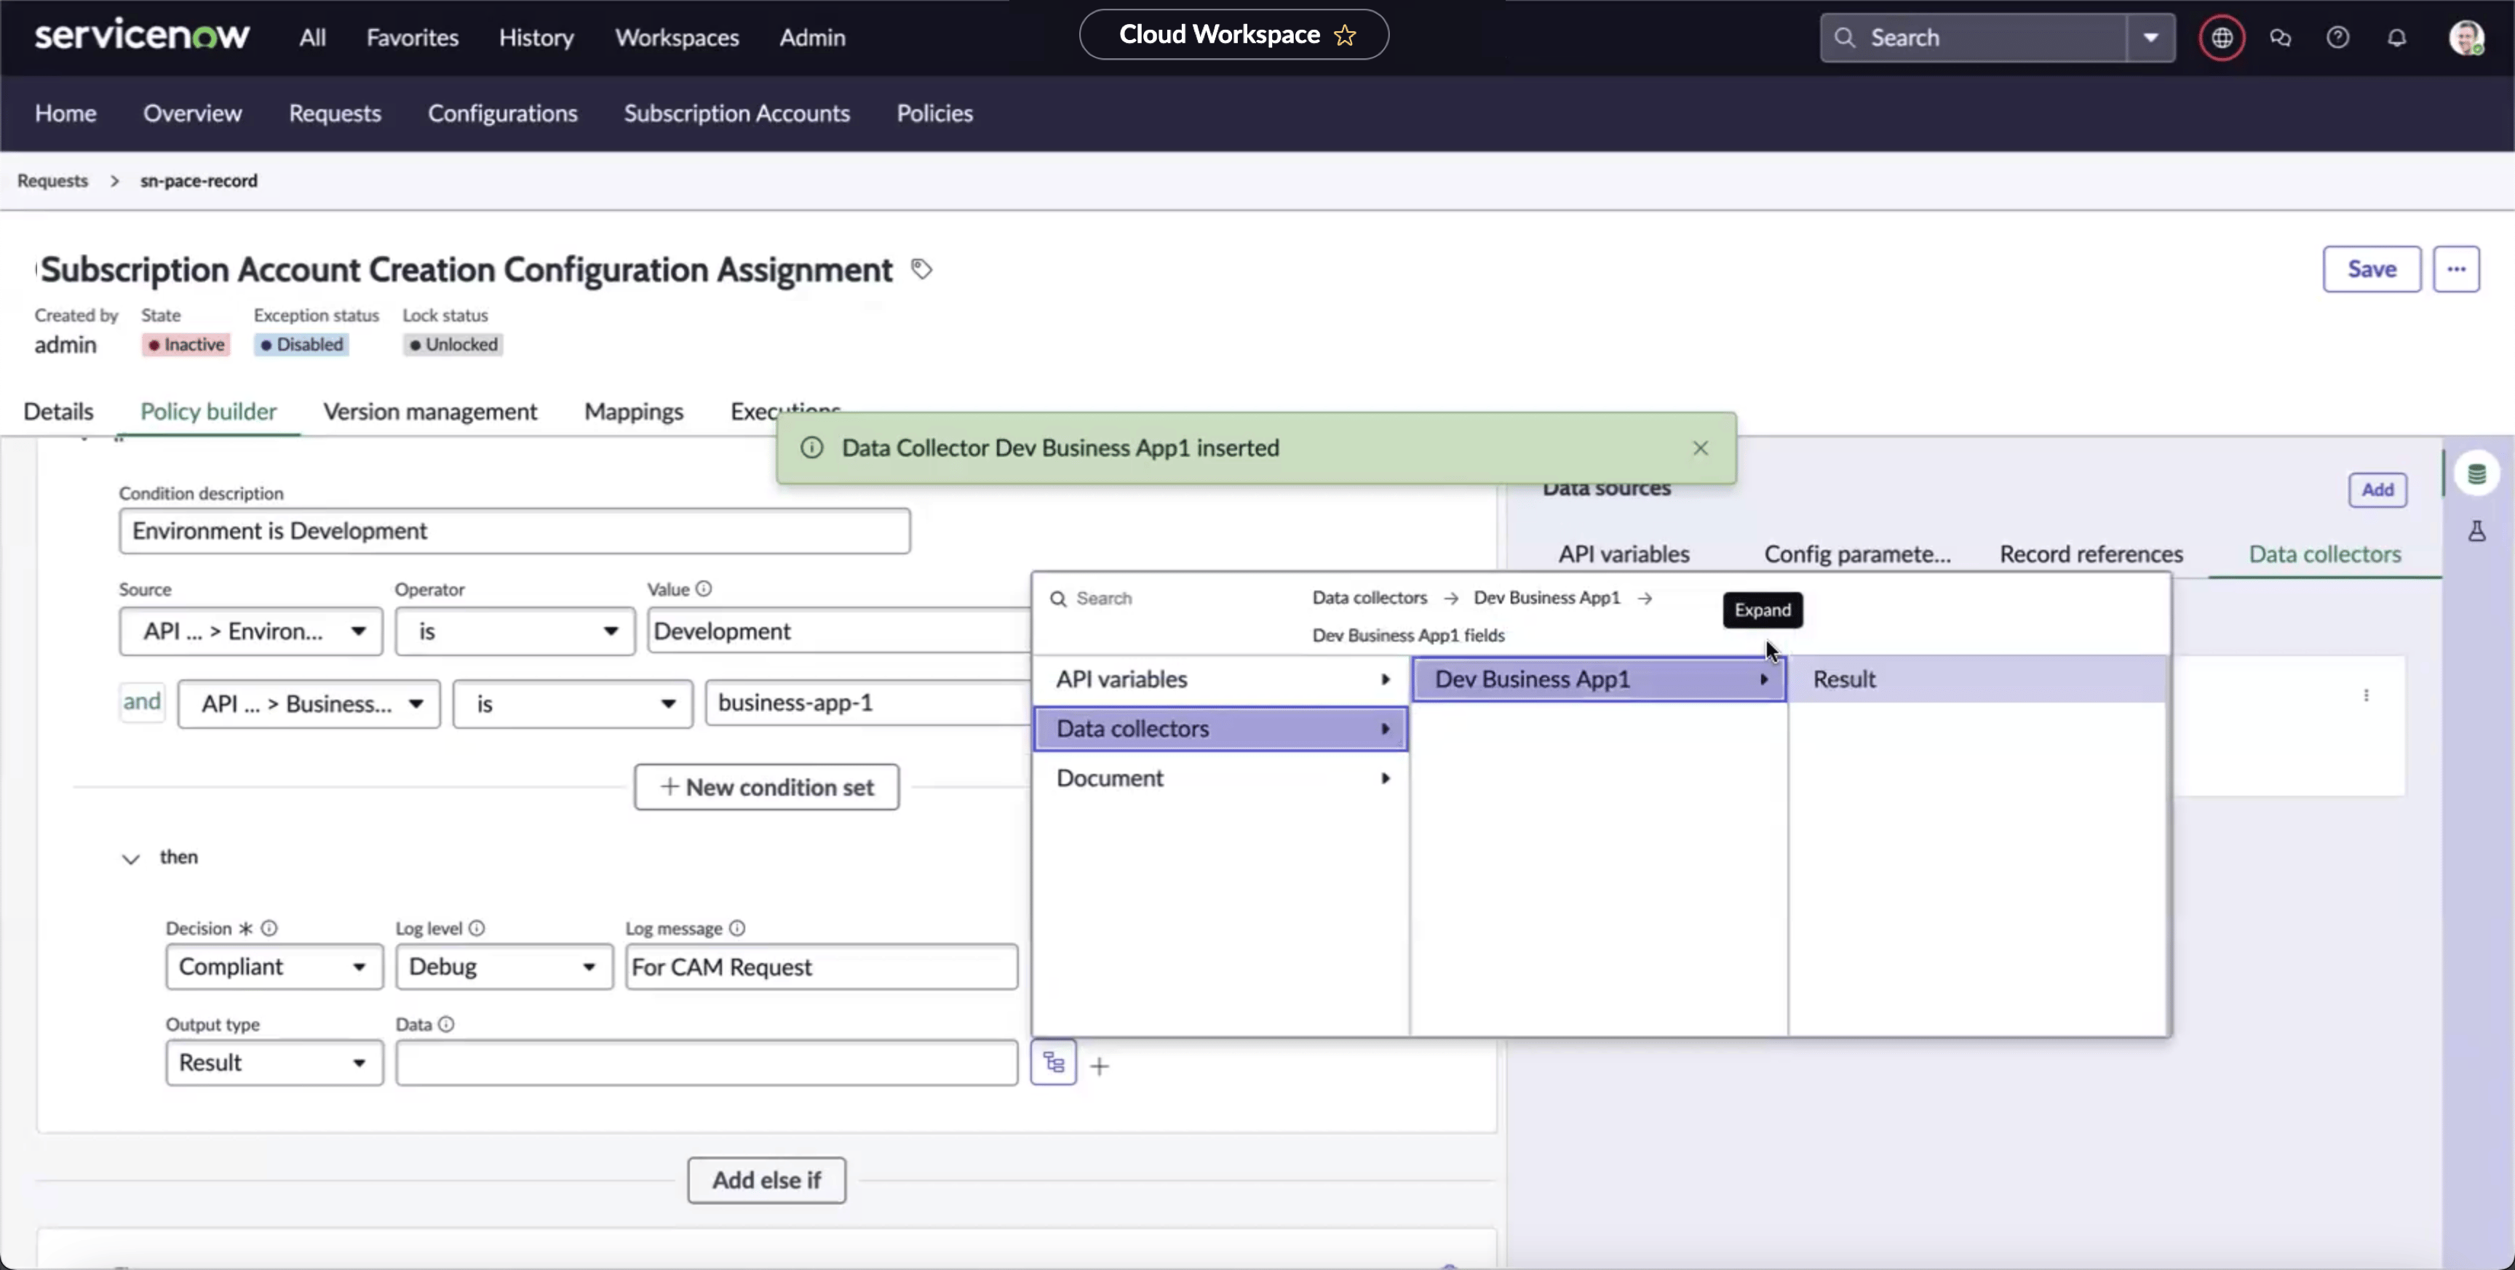This screenshot has height=1270, width=2515.
Task: Open the Output type Result dropdown
Action: point(274,1062)
